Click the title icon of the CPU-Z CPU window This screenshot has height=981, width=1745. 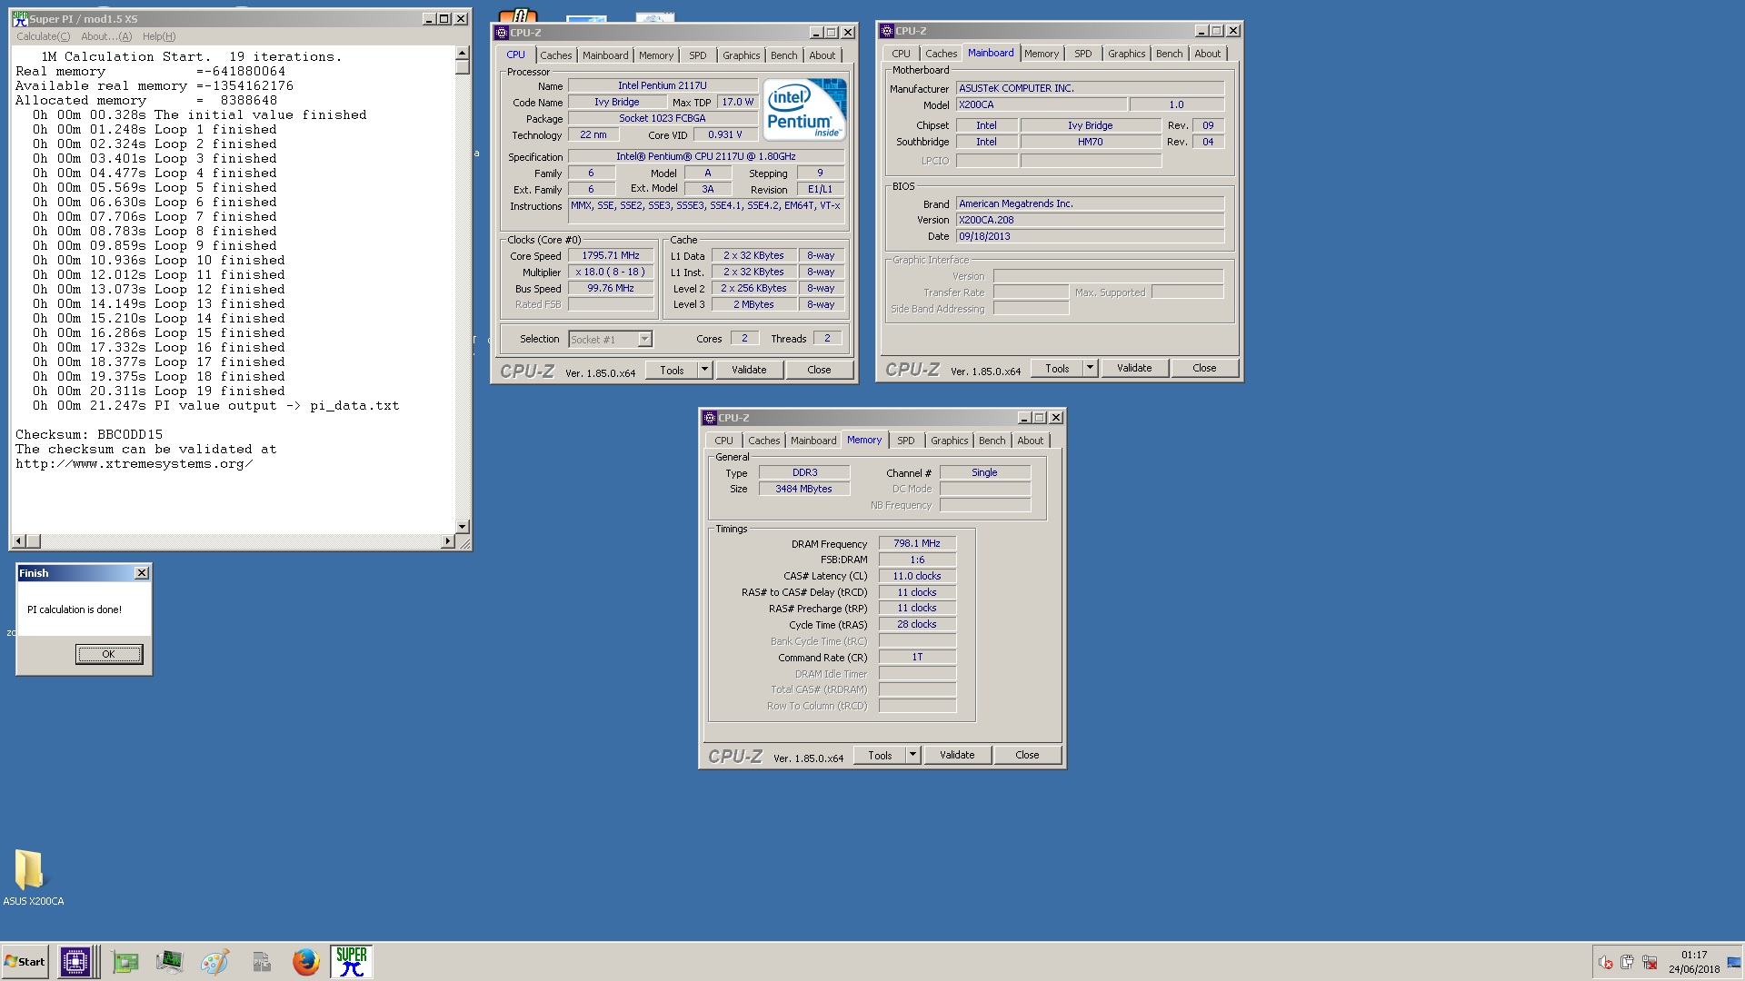coord(501,33)
